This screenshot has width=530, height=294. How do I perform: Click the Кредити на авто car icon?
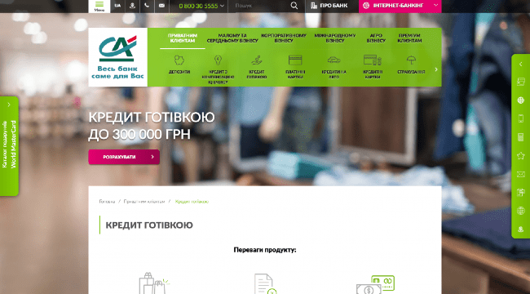tap(334, 60)
